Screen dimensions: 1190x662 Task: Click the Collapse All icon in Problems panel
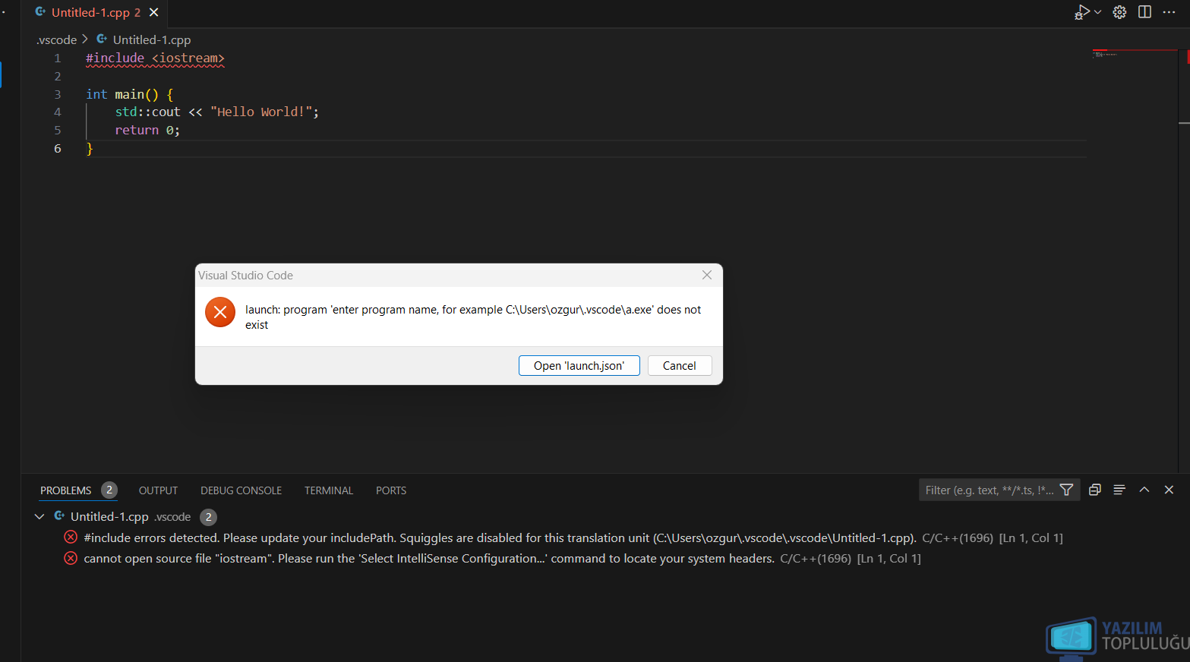click(x=1095, y=490)
